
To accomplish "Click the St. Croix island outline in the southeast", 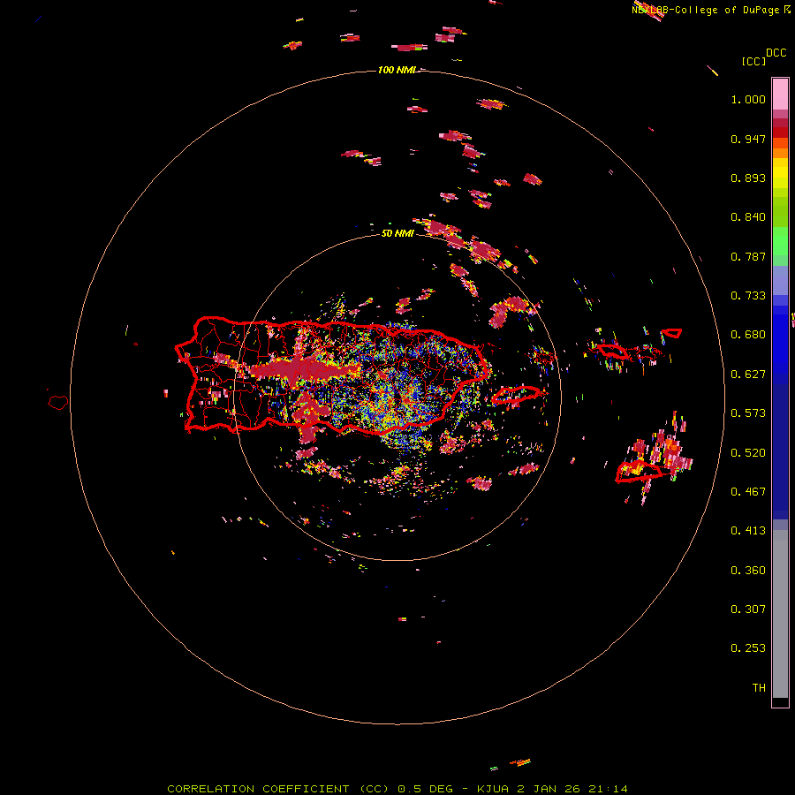I will click(638, 472).
